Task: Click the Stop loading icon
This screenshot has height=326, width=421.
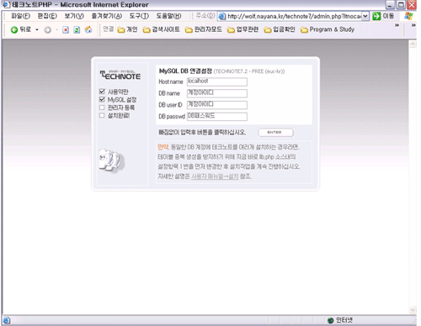Action: coord(66,29)
